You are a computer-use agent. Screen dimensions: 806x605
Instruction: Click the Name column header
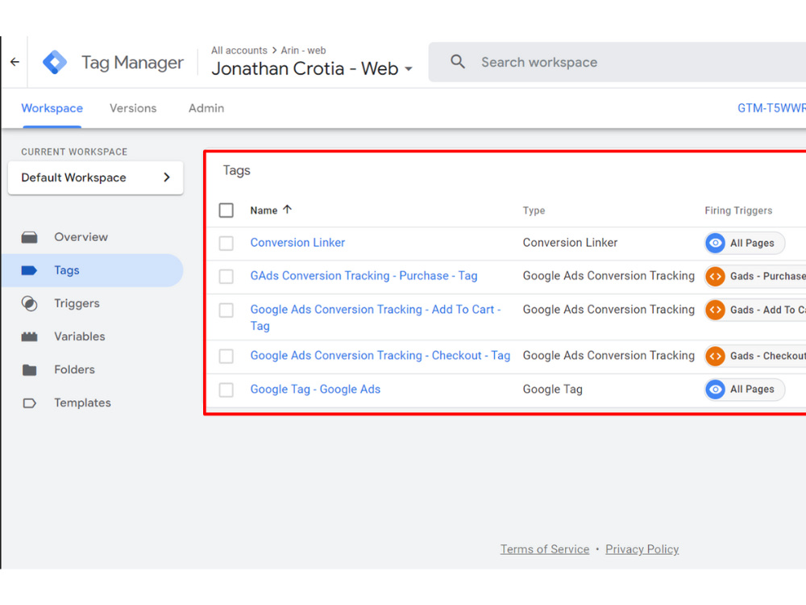[264, 211]
